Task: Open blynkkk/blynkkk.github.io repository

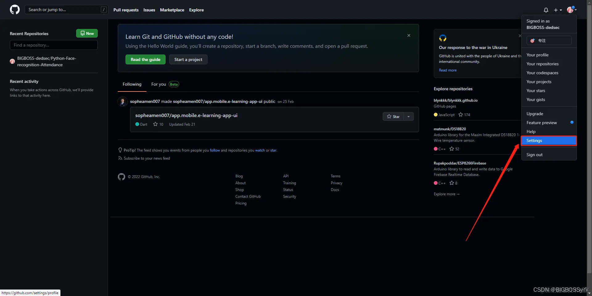Action: [455, 100]
